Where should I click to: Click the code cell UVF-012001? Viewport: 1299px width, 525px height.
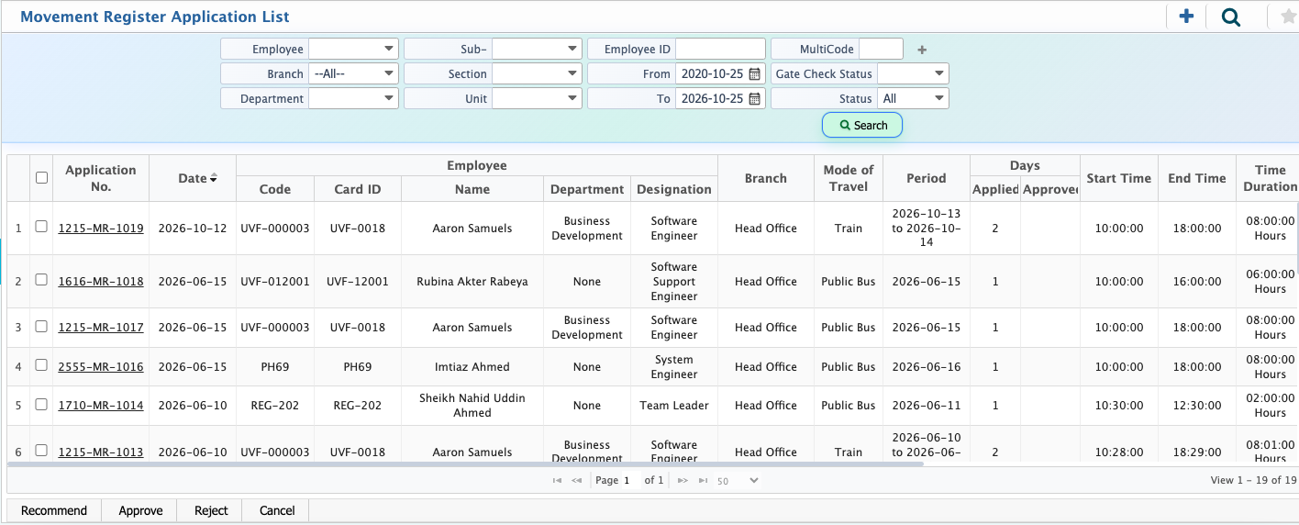(x=275, y=282)
